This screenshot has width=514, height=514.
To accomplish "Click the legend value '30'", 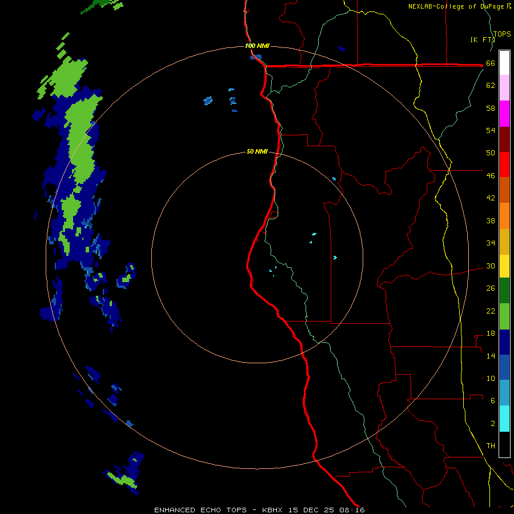I will 491,266.
